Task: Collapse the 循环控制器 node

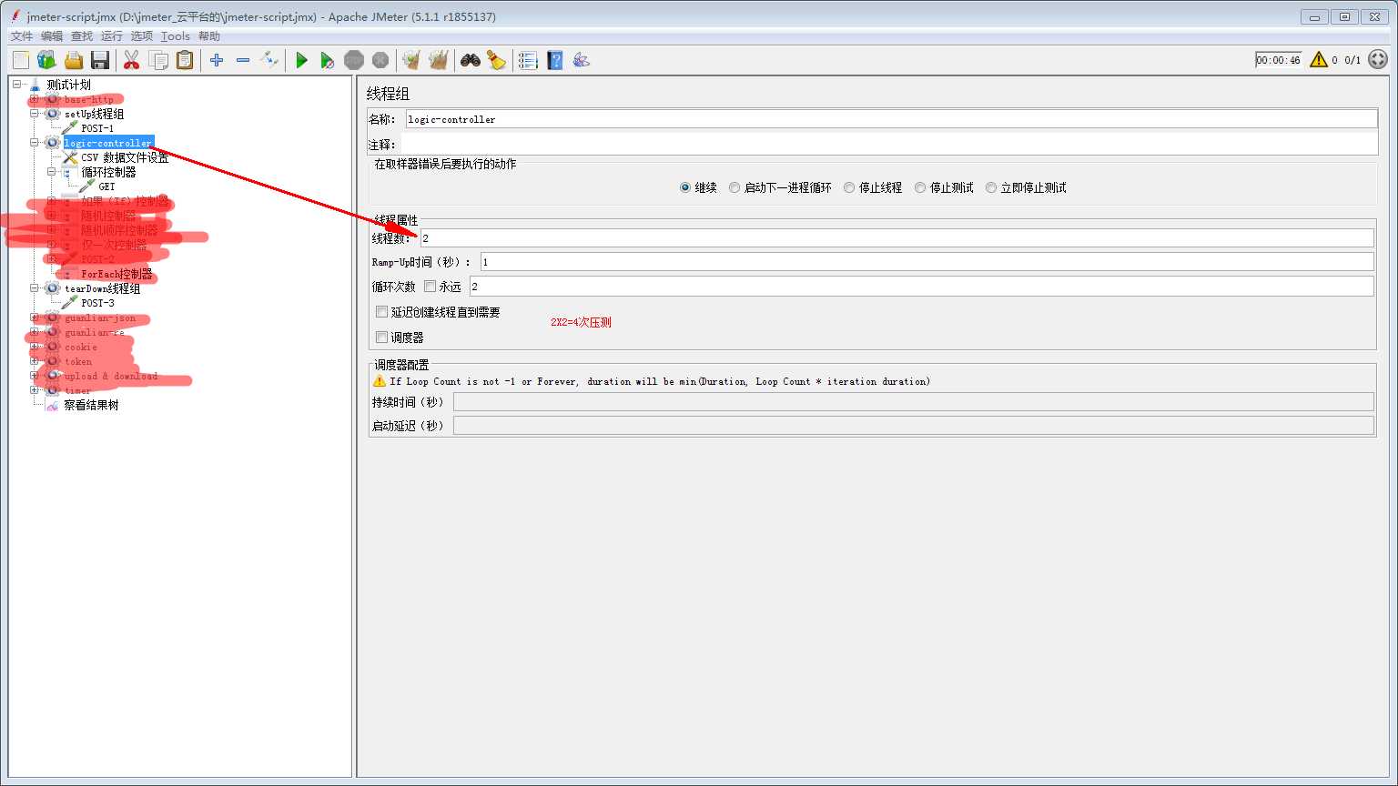Action: point(51,172)
